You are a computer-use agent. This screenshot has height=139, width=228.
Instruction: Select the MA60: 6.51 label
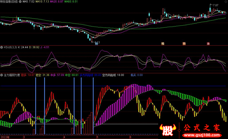tap(71, 2)
